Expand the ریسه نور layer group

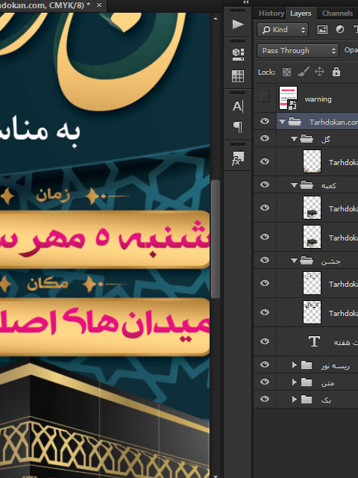(294, 365)
